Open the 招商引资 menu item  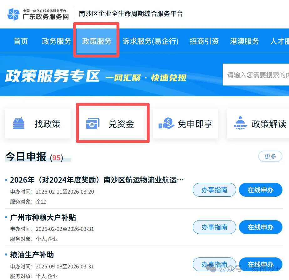coord(204,41)
